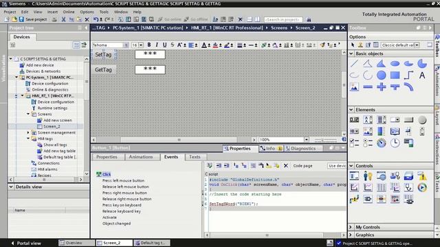Click the I/O field beside SetTag
The image size is (440, 247).
pyautogui.click(x=150, y=54)
